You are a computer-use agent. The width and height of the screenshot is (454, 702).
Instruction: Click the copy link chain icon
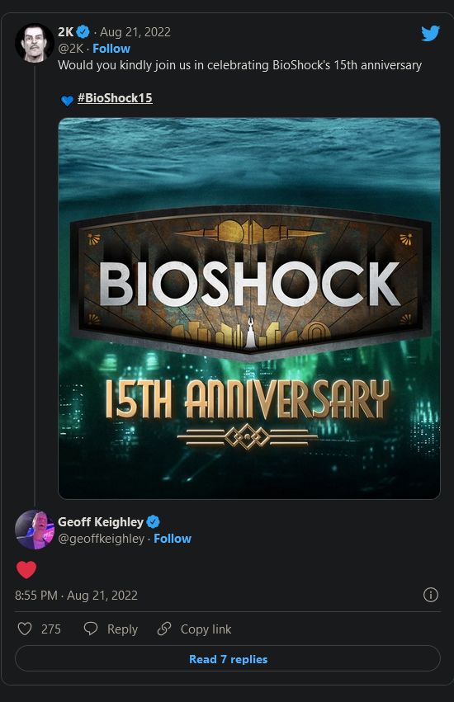(x=164, y=629)
